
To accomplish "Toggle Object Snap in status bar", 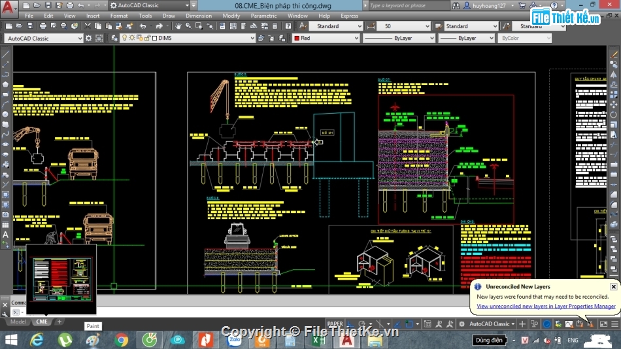I will pyautogui.click(x=409, y=324).
